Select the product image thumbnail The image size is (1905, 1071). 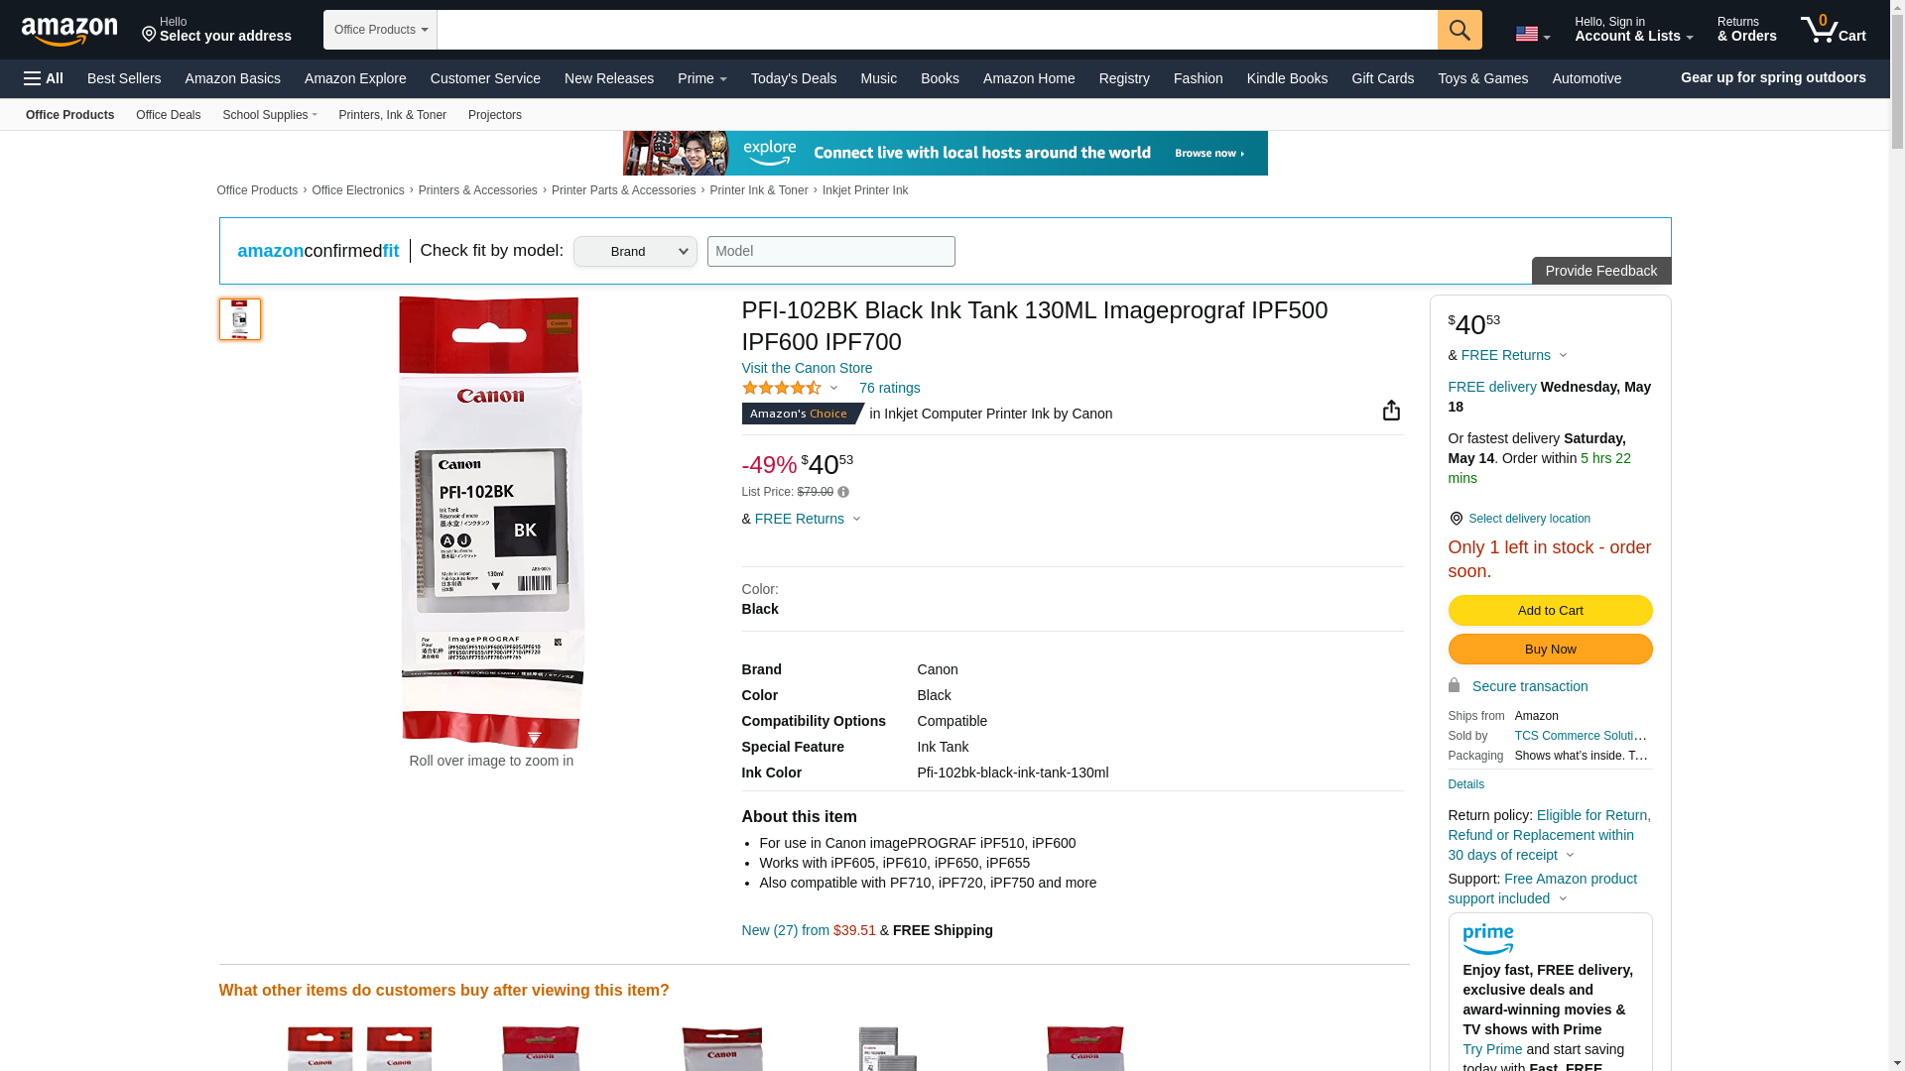[239, 319]
